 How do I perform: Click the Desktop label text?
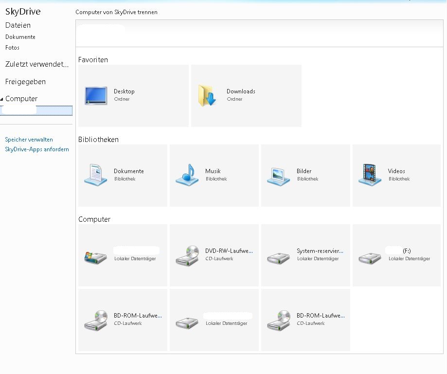[124, 91]
